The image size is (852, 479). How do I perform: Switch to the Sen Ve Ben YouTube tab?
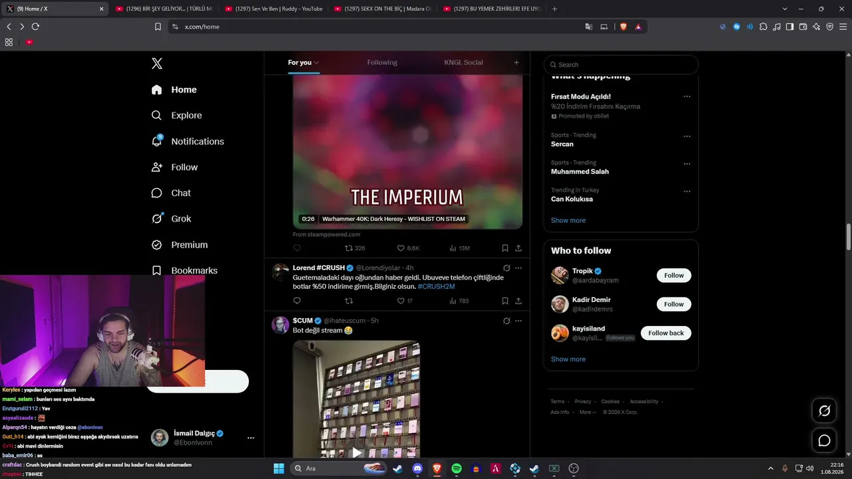coord(274,9)
